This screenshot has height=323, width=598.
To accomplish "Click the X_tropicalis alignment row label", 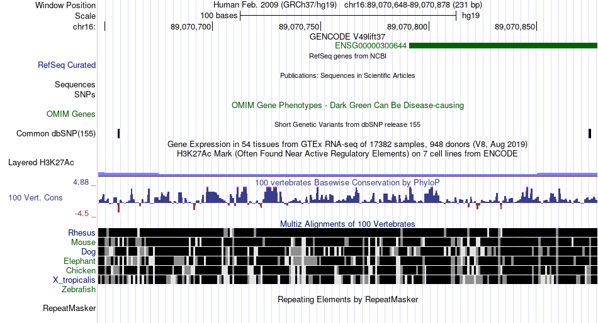I will tap(74, 280).
